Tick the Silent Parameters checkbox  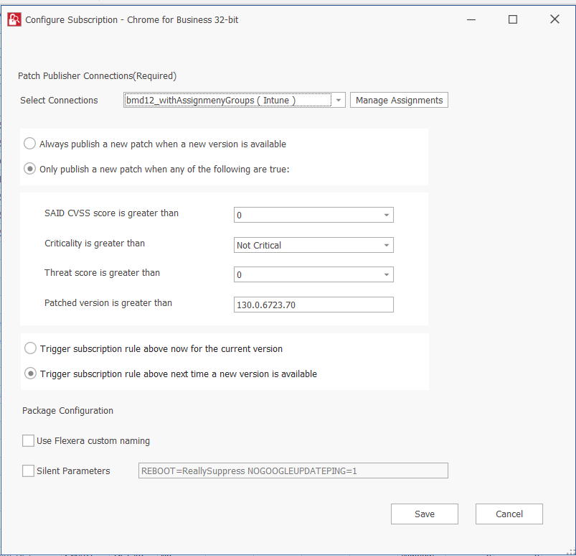[x=28, y=471]
